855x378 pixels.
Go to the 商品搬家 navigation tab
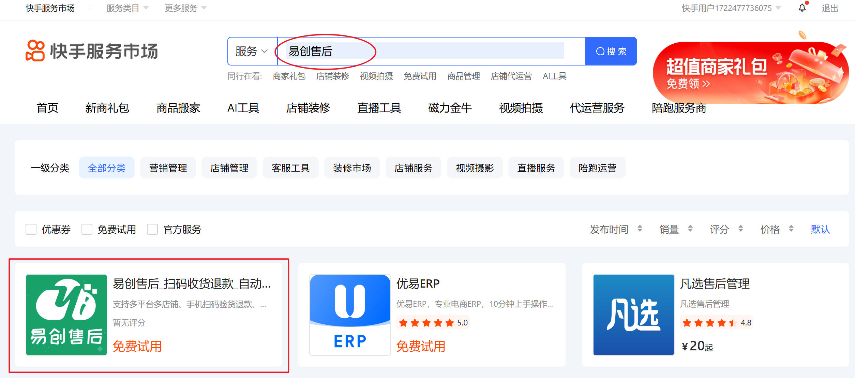coord(178,108)
